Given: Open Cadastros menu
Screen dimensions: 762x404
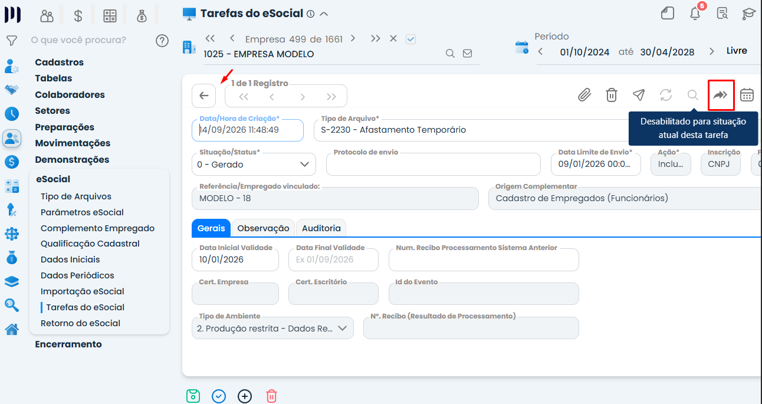Looking at the screenshot, I should pos(59,62).
